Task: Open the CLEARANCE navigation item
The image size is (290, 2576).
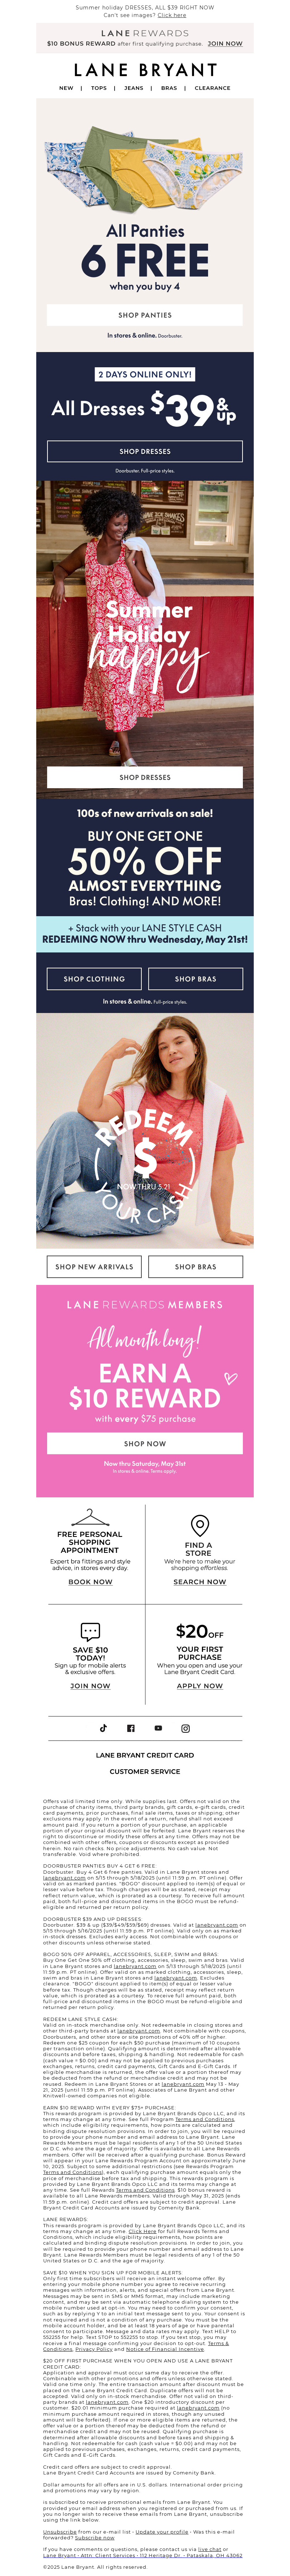Action: pyautogui.click(x=212, y=88)
